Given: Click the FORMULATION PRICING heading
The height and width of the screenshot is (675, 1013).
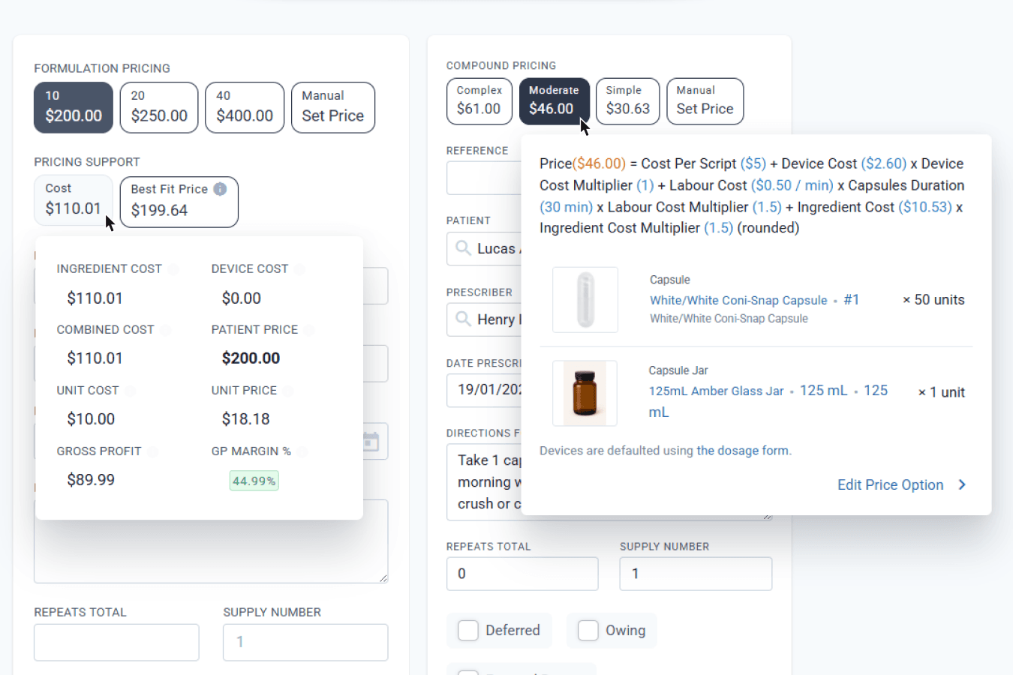Looking at the screenshot, I should [x=102, y=68].
